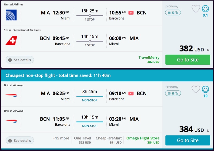Open the Omega Flight Store 384 USD offer
This screenshot has height=151, width=214.
[x=143, y=140]
